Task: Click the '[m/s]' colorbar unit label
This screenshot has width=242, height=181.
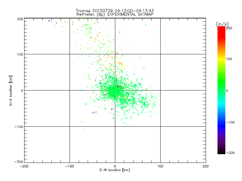Action: point(222,24)
